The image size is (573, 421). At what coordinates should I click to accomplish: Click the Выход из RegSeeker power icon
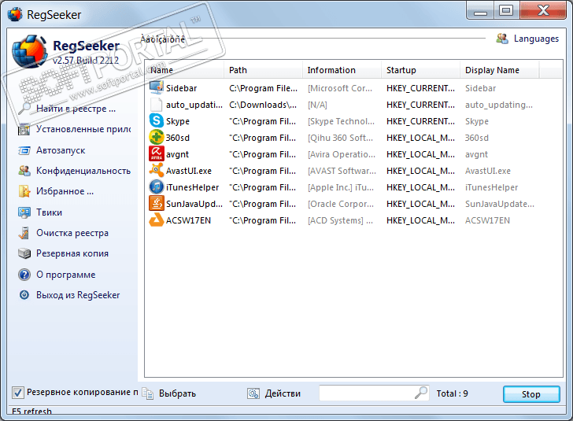(24, 294)
